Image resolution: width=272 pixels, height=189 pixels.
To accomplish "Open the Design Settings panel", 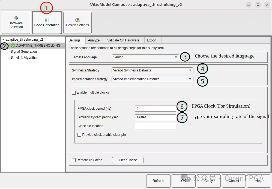I will (77, 23).
